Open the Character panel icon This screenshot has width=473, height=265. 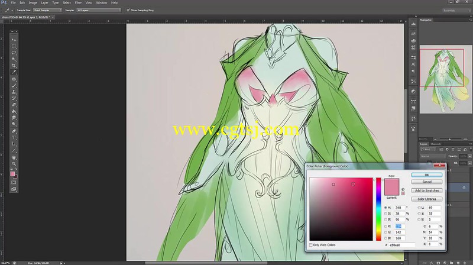pos(413,64)
